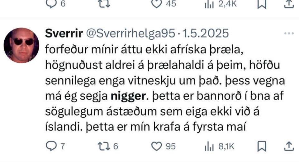View analytics bars icon on Sverrir's post
The image size is (299, 162).
tap(209, 147)
